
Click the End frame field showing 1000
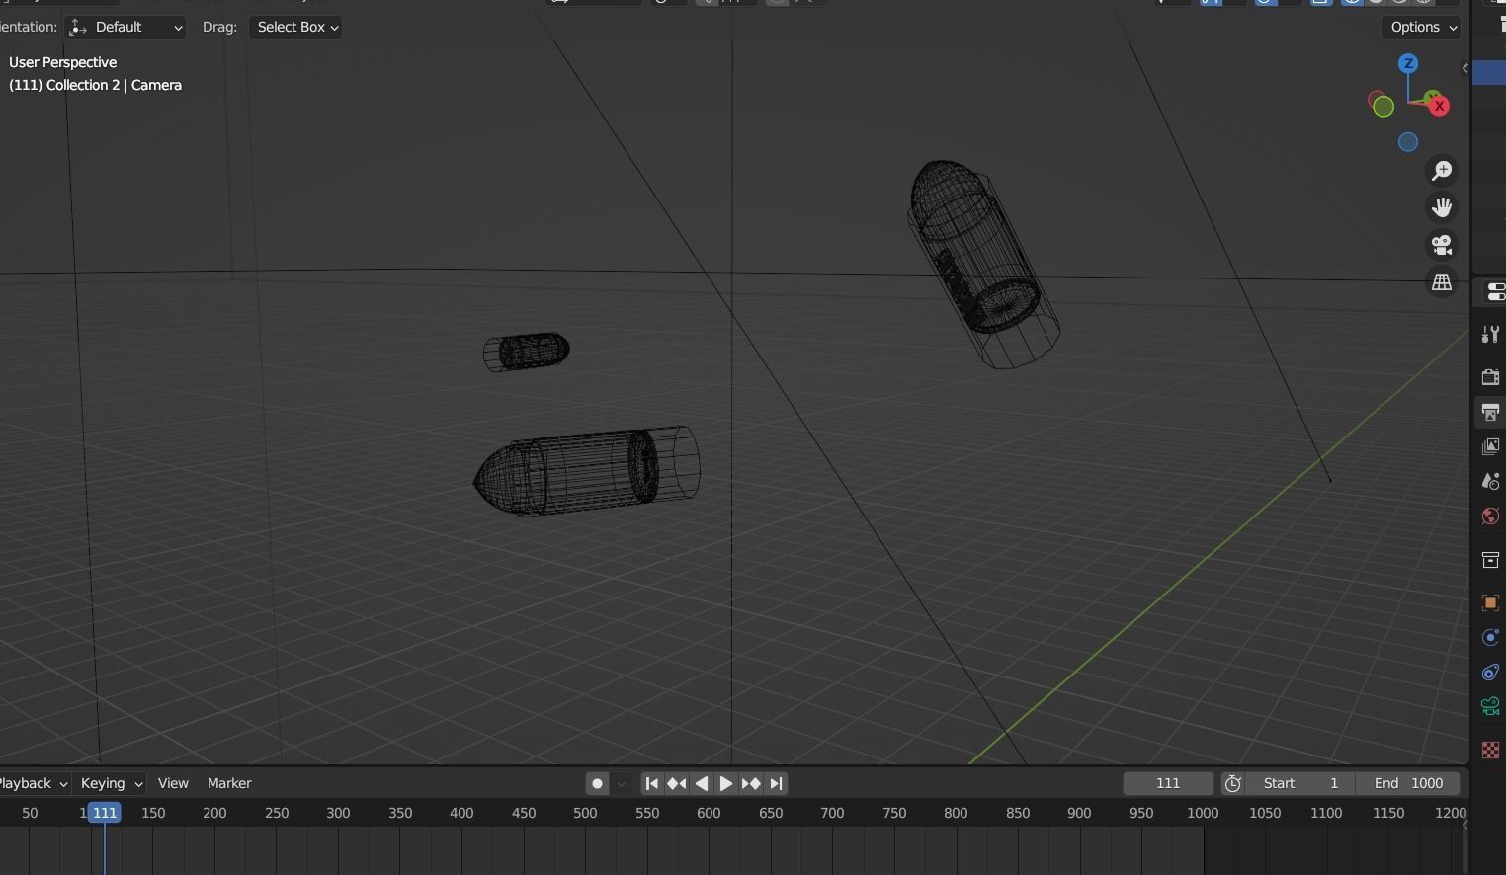(1408, 783)
